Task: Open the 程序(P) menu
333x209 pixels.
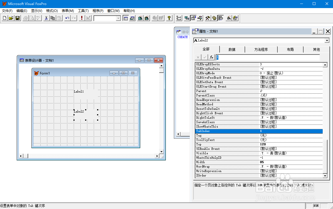Action: click(98, 11)
